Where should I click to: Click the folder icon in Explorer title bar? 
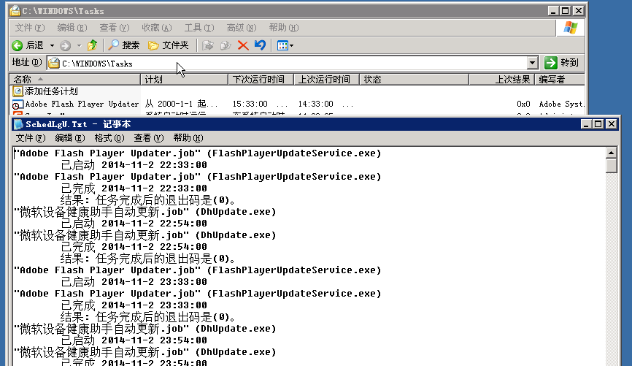(15, 11)
